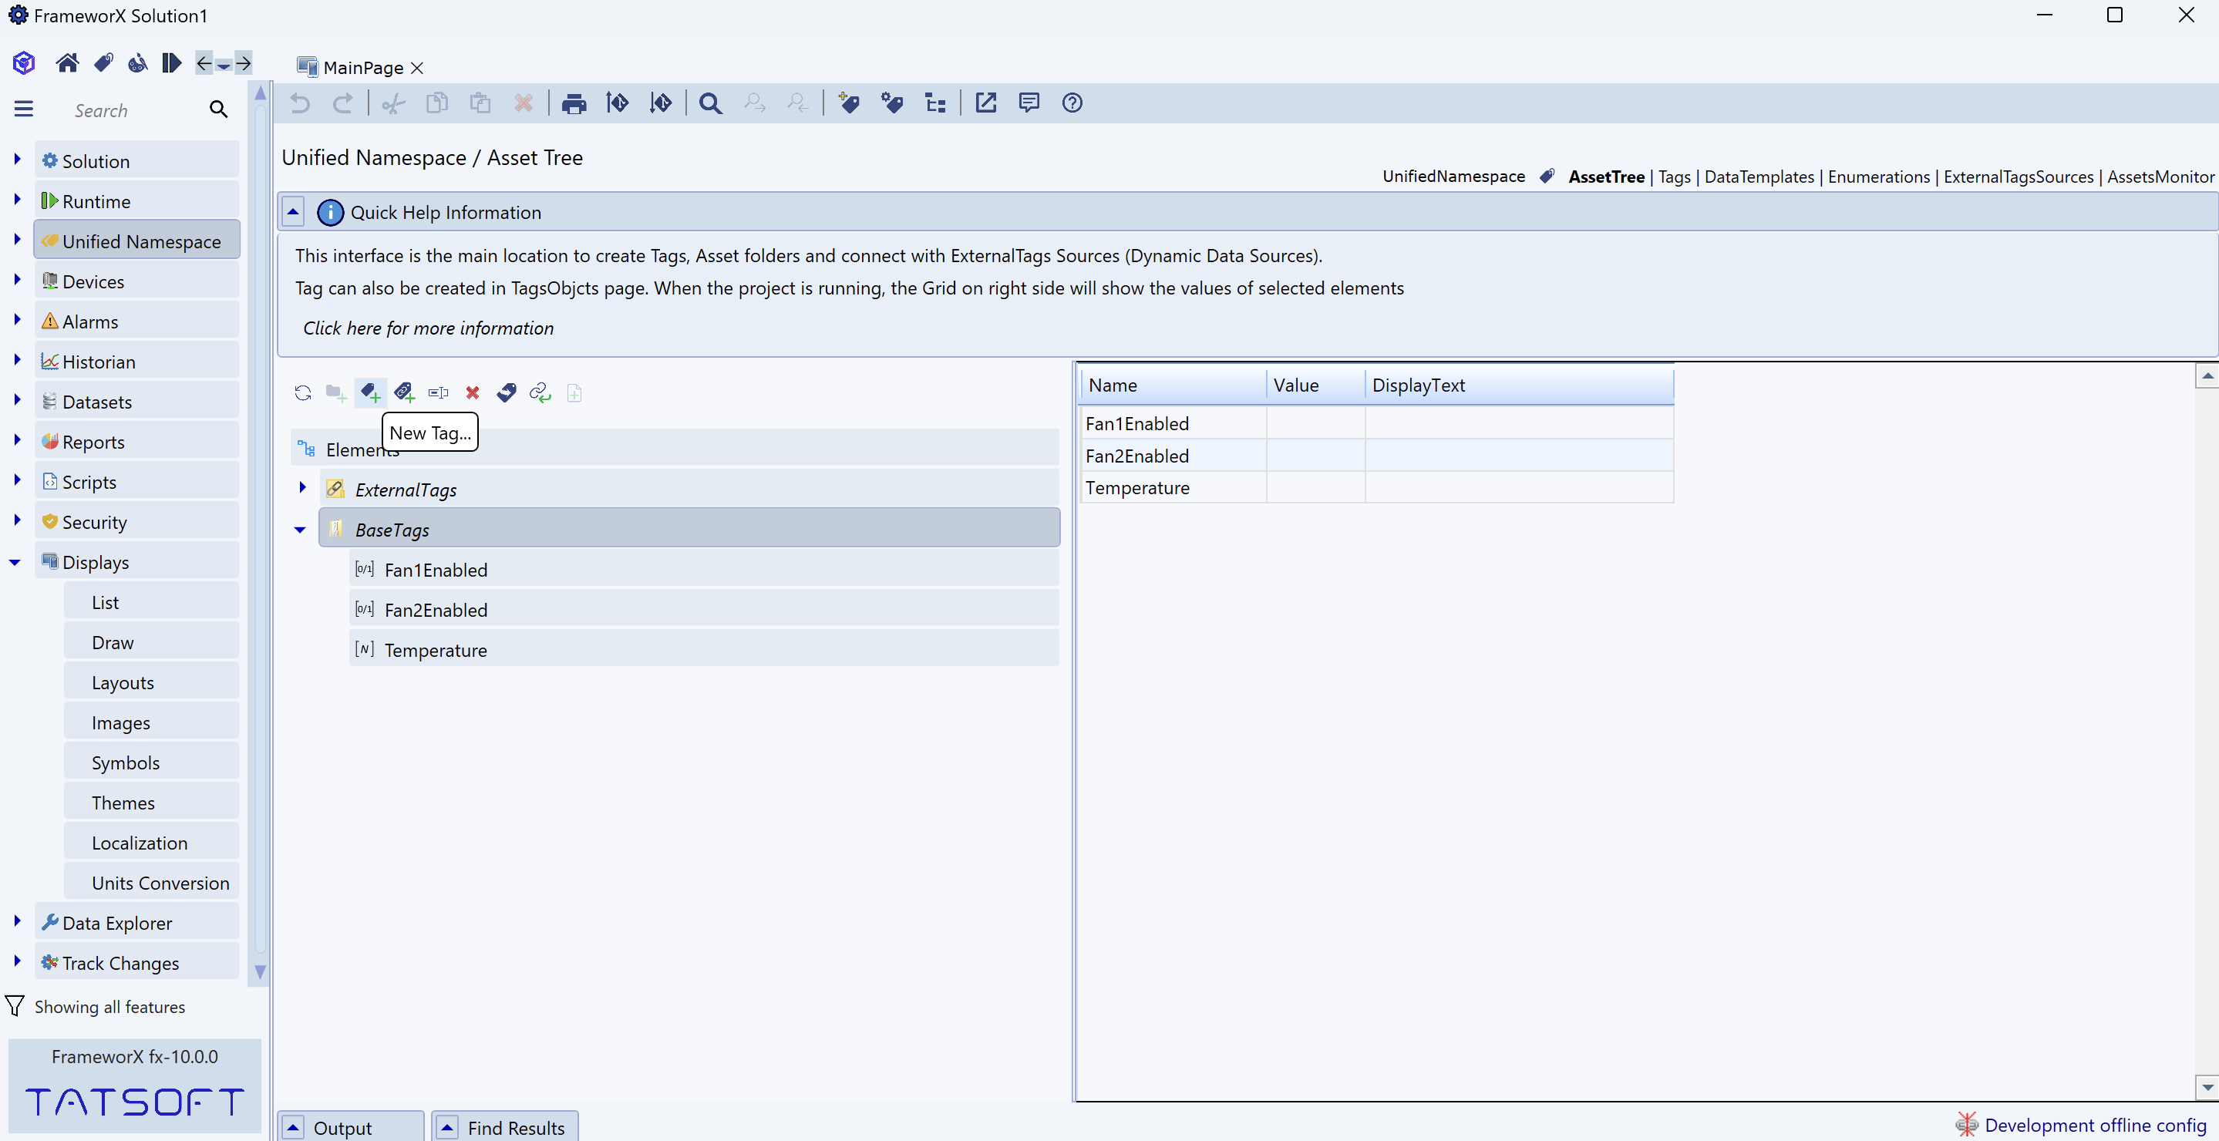Switch to the Enumerations tab
The height and width of the screenshot is (1141, 2219).
point(1879,177)
